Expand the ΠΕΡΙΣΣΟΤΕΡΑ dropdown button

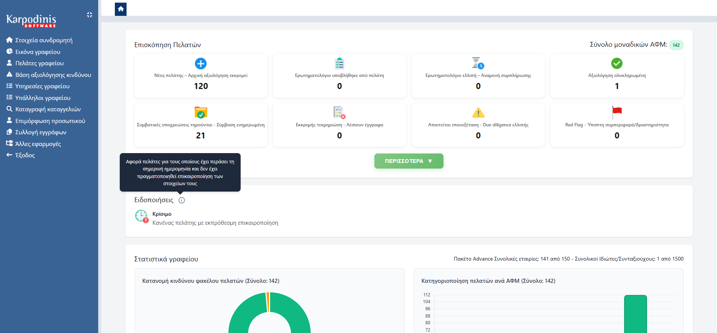coord(408,161)
